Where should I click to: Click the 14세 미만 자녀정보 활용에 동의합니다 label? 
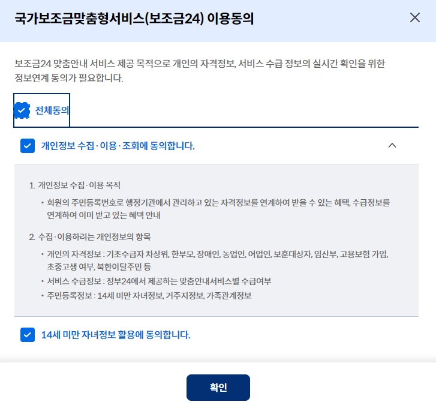click(x=116, y=335)
